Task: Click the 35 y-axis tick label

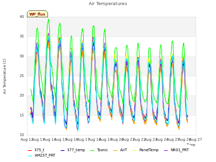Action: (x=22, y=36)
